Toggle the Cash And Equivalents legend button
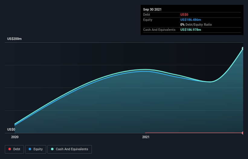Screen dimensions: 248x159 [69, 149]
